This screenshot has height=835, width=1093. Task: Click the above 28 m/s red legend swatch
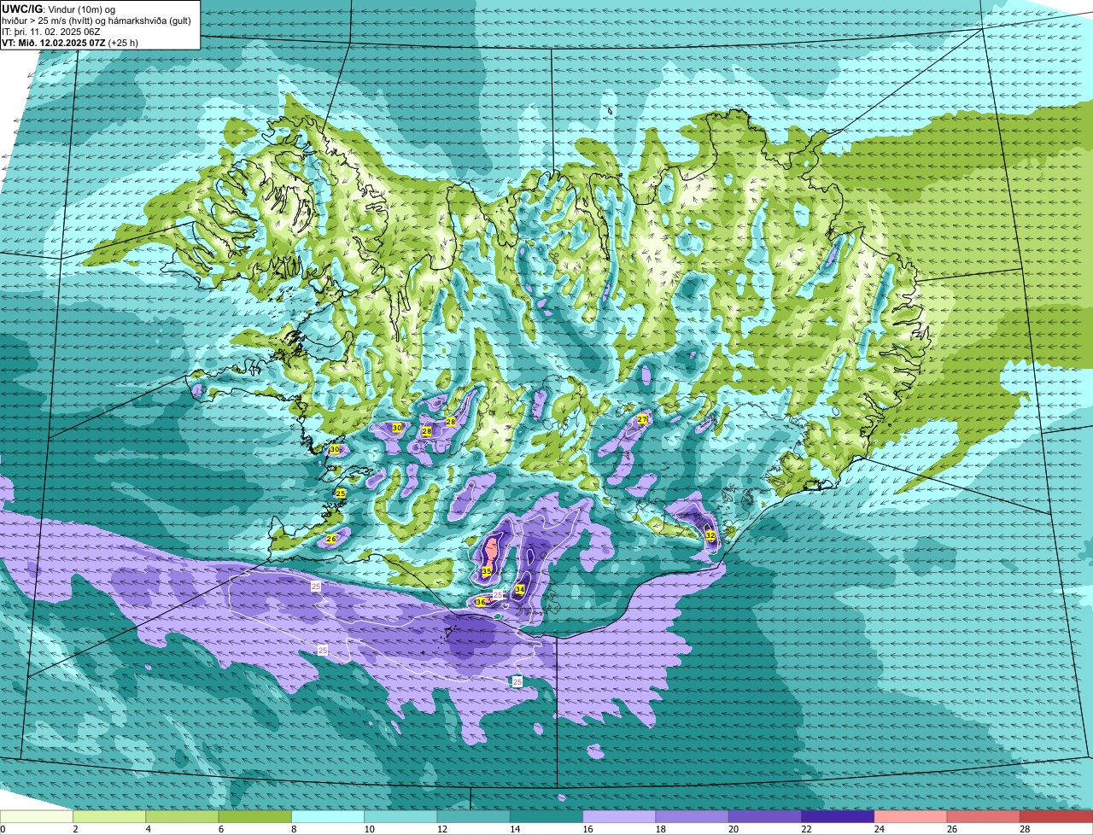pyautogui.click(x=1056, y=816)
